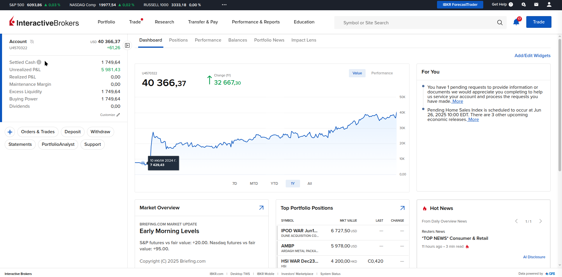Switch to the Dashboard tab
Image resolution: width=562 pixels, height=277 pixels.
(151, 40)
